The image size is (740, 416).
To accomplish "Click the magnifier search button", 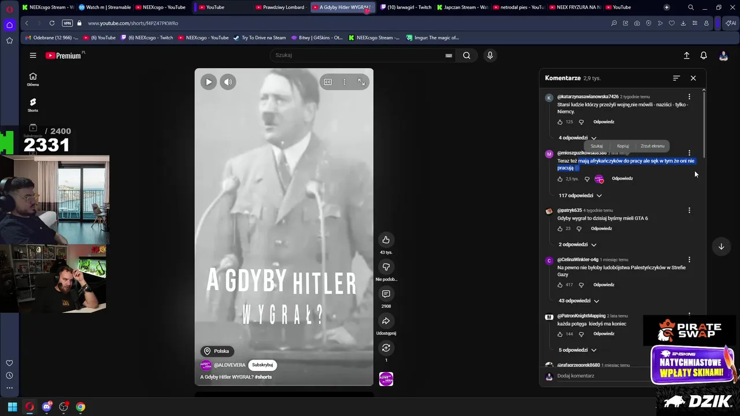I will pyautogui.click(x=467, y=55).
